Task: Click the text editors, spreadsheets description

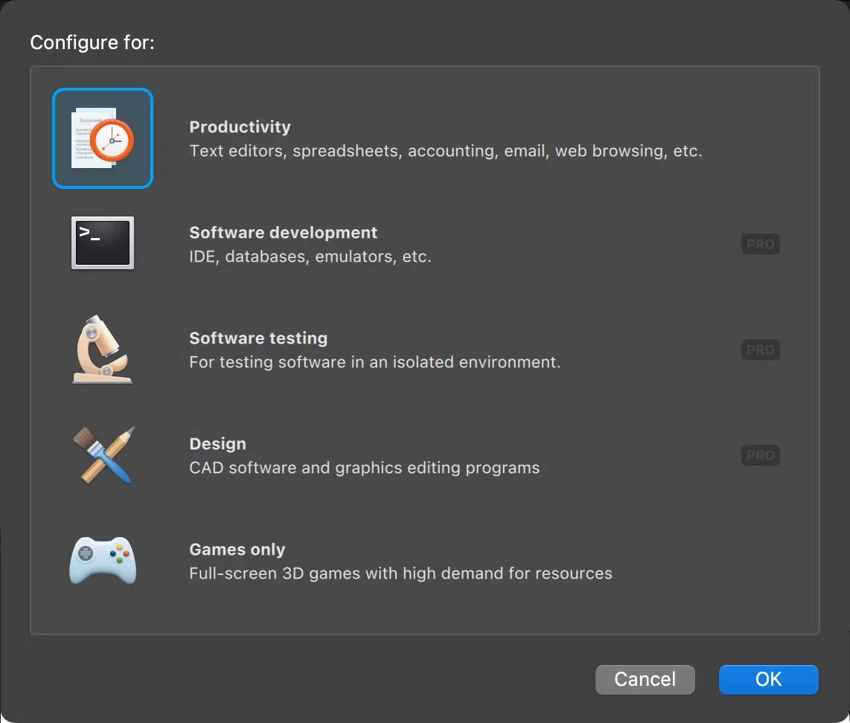Action: coord(445,151)
